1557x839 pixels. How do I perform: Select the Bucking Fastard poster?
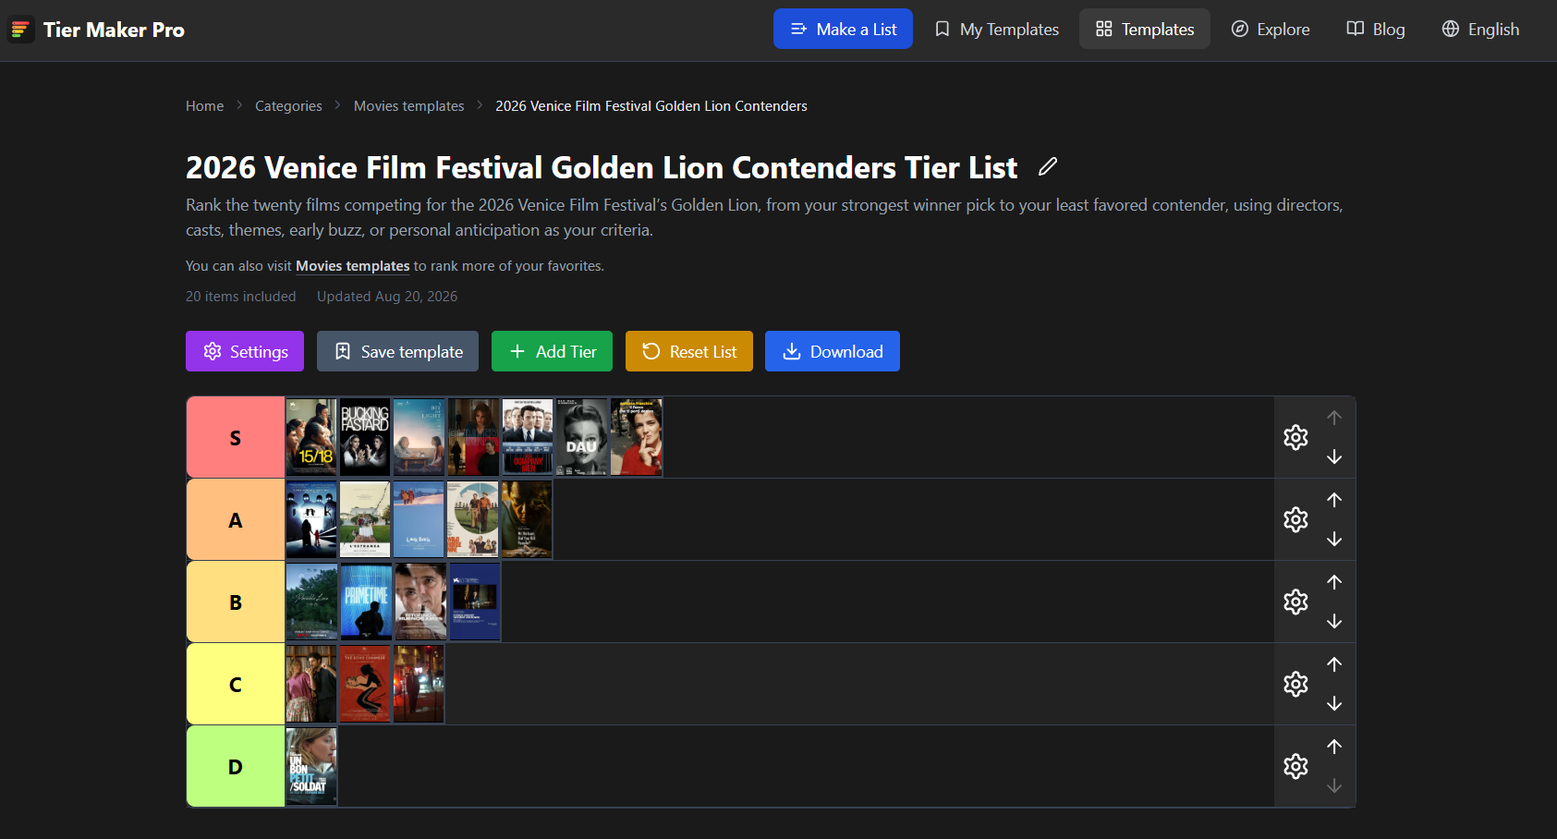pyautogui.click(x=365, y=437)
